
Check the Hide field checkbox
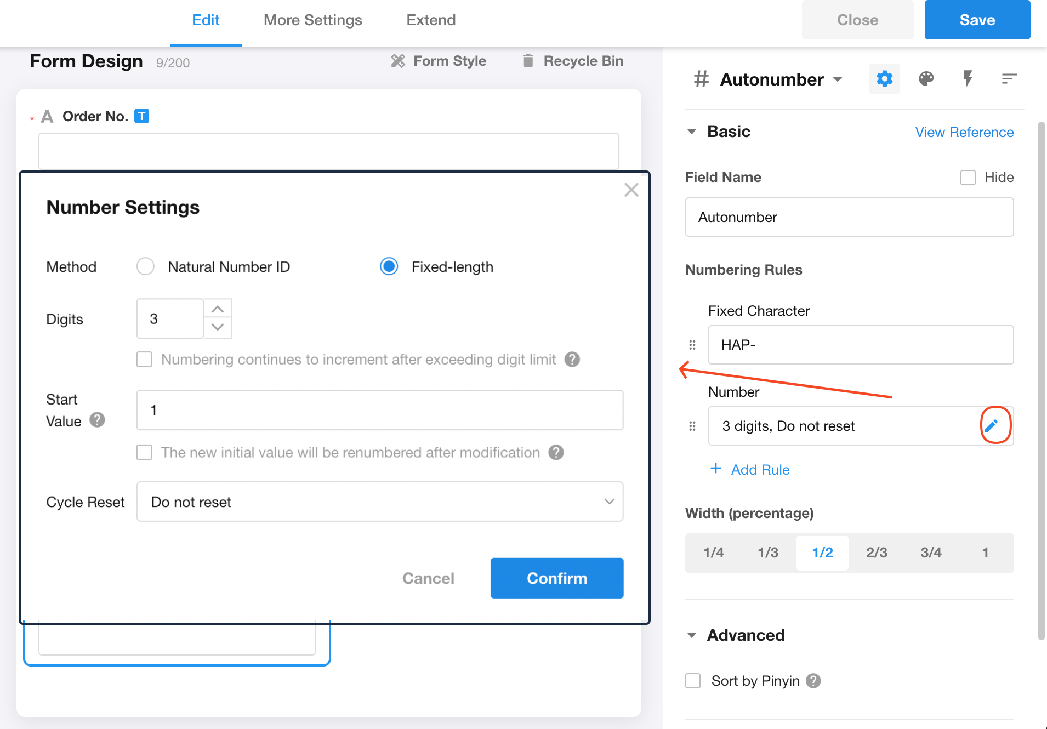click(968, 178)
